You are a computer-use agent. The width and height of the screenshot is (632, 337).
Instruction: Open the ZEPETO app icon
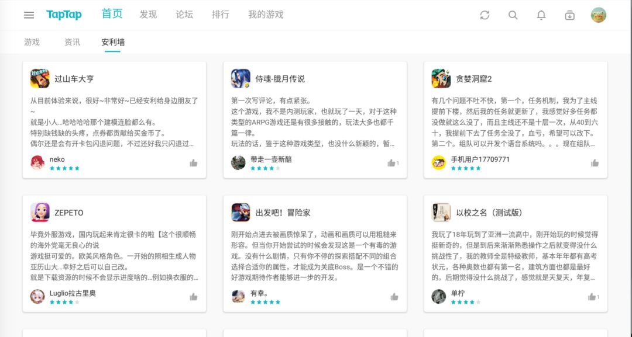tap(40, 213)
